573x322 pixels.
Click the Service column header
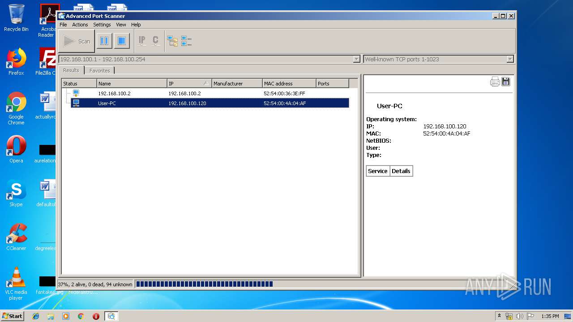378,171
